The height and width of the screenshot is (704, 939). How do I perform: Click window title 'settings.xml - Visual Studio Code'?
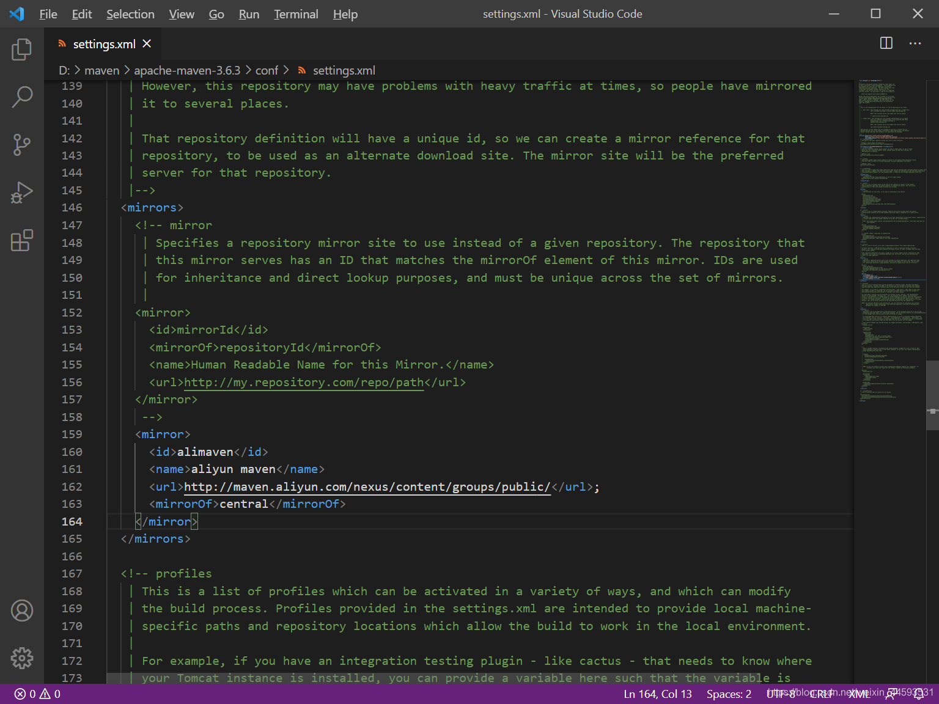(x=562, y=13)
